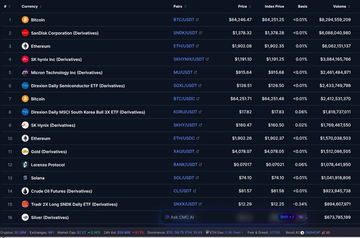
Task: Click the Ethereum icon in the ETH/USDC row
Action: 25,138
